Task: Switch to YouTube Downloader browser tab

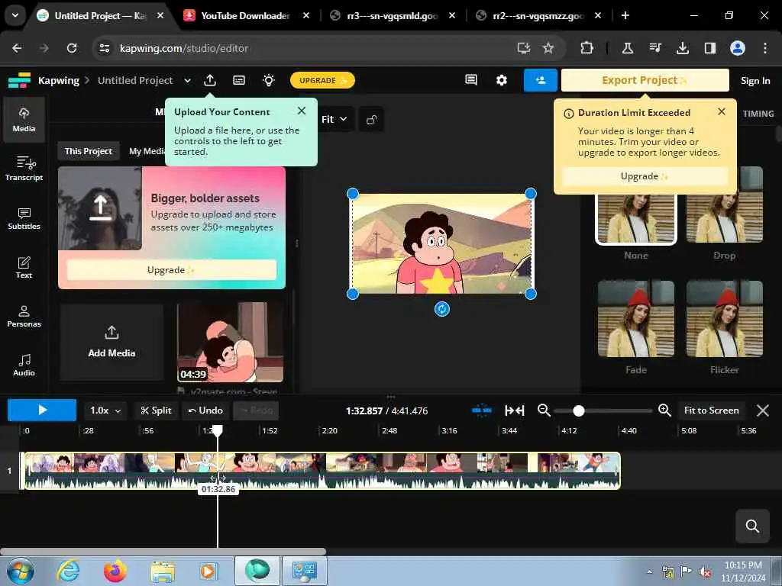Action: pyautogui.click(x=245, y=15)
